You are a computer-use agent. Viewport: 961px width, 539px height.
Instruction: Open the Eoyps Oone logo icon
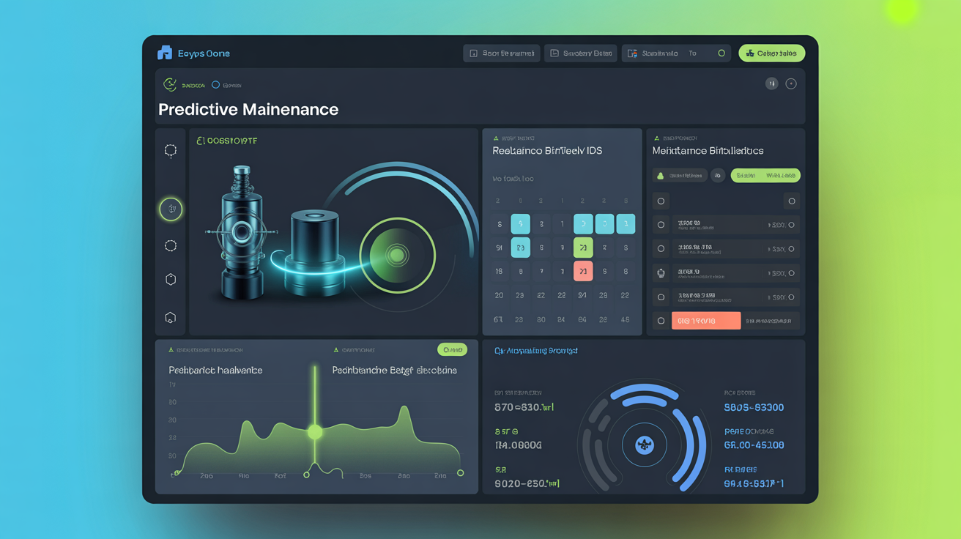coord(165,52)
